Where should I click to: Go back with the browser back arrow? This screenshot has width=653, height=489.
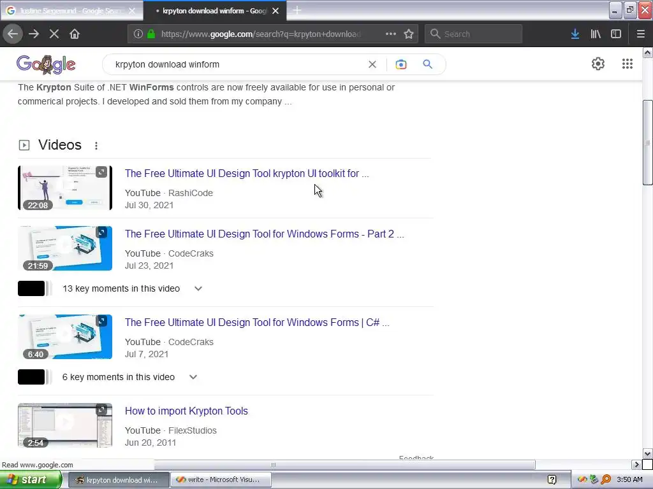point(13,34)
